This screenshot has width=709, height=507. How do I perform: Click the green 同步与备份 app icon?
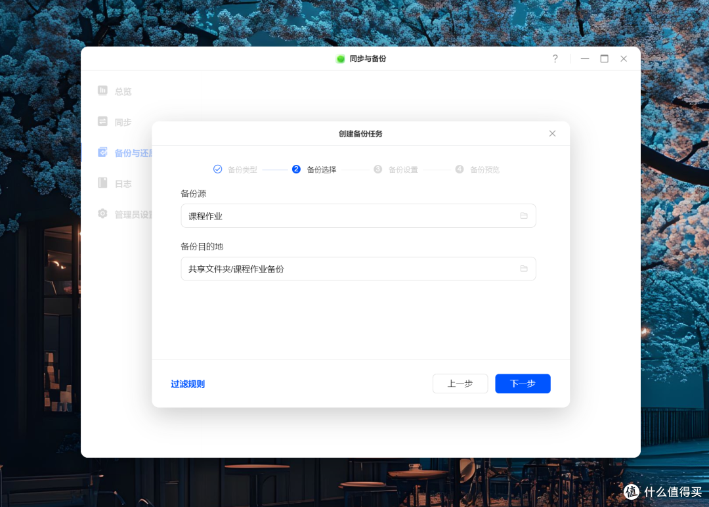pos(341,59)
